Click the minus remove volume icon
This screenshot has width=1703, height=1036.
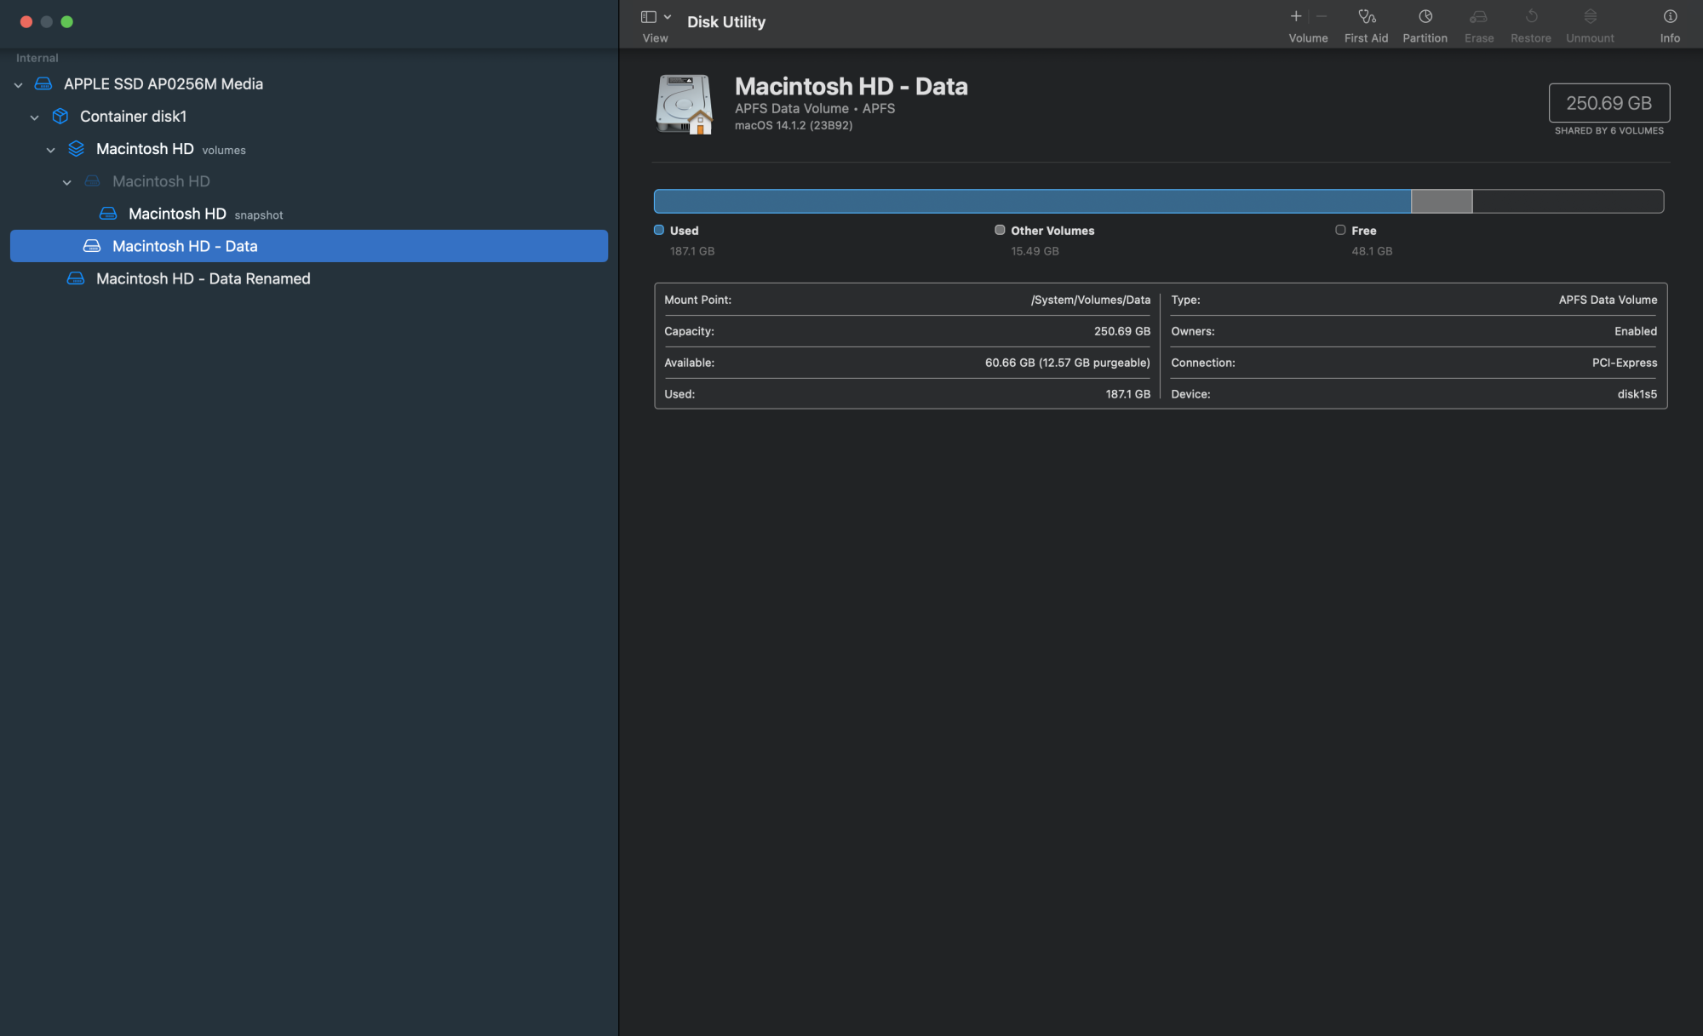(x=1322, y=16)
